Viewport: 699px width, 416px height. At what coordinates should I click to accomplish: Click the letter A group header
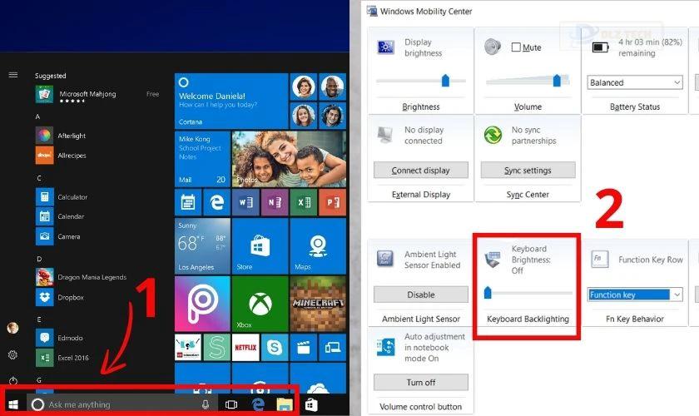[x=37, y=116]
